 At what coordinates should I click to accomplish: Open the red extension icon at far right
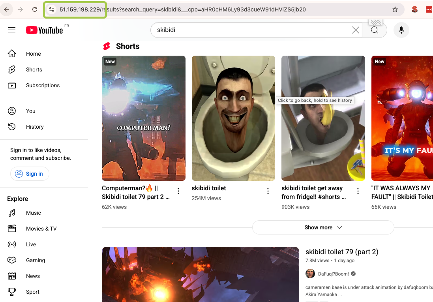429,9
